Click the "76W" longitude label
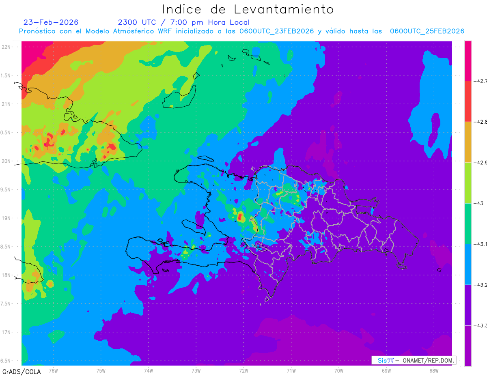487x376 pixels. [53, 370]
